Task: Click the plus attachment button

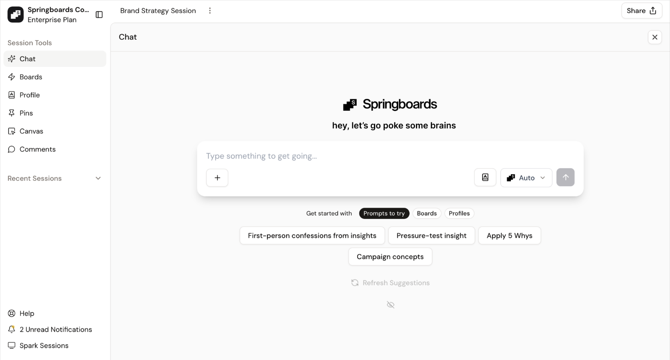Action: (x=217, y=177)
